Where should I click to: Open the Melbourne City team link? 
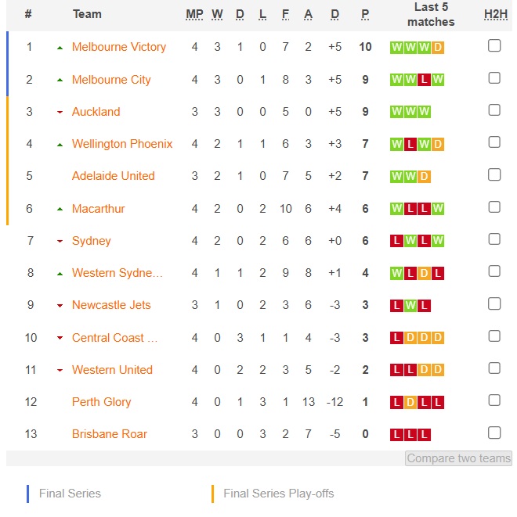(111, 80)
